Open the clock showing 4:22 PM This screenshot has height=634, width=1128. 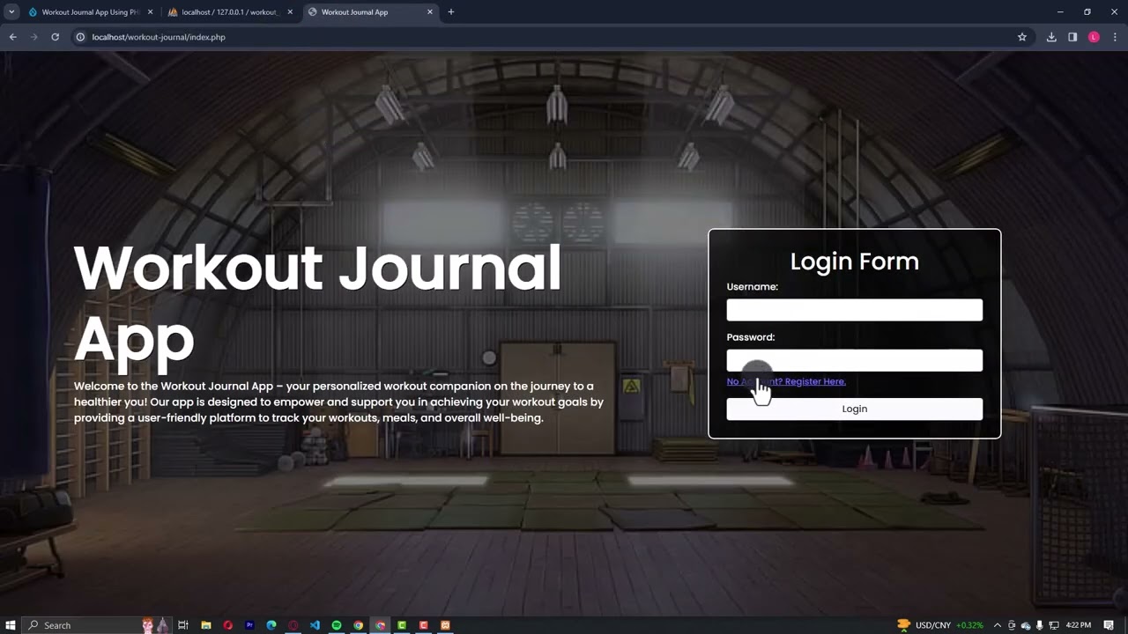(1079, 625)
